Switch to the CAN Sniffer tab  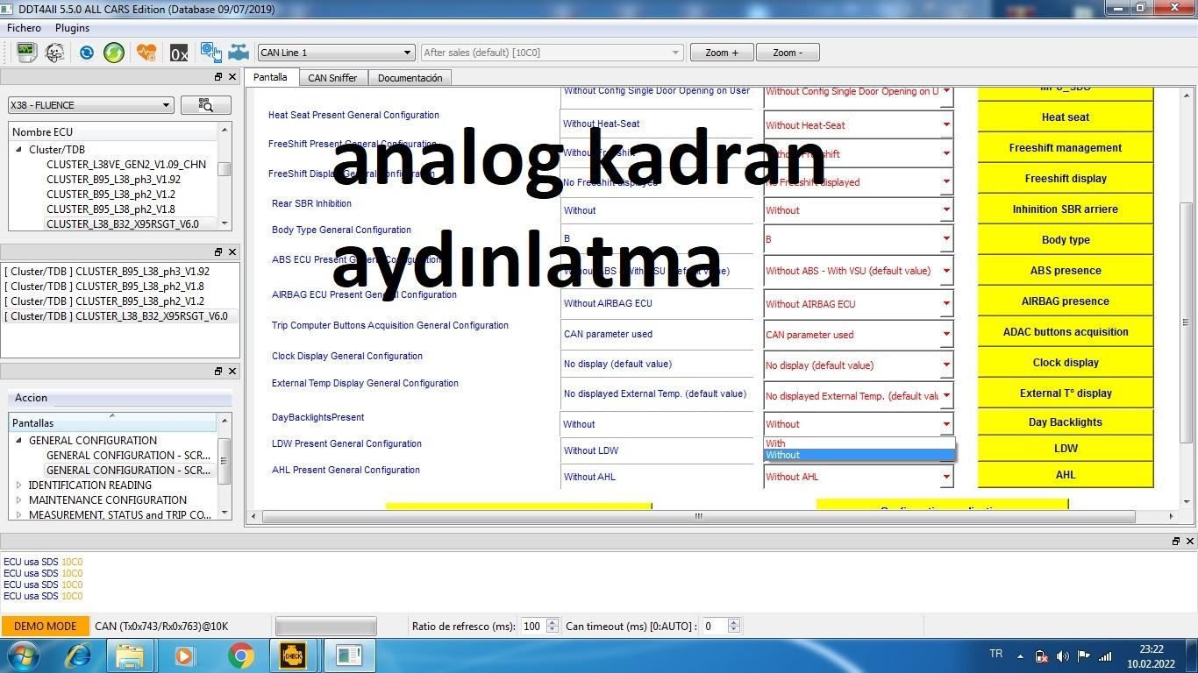pos(332,78)
